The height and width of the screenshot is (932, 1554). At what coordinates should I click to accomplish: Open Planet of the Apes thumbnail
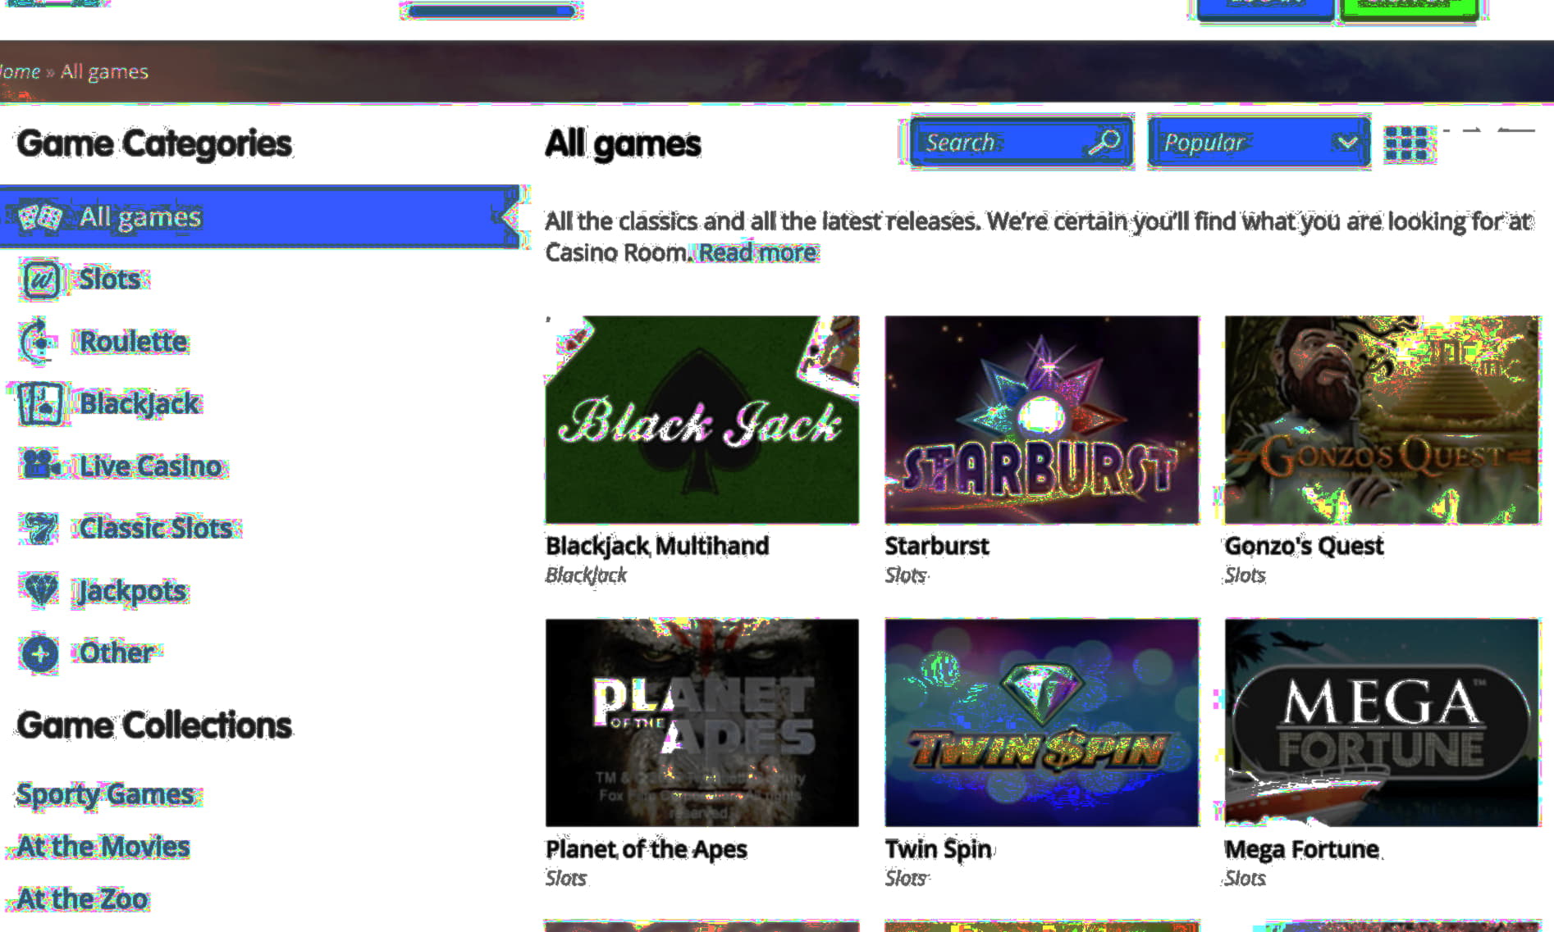pyautogui.click(x=702, y=722)
